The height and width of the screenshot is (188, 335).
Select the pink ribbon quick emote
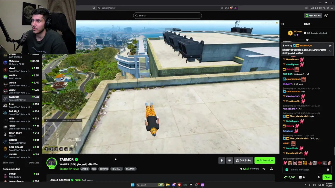pyautogui.click(x=285, y=163)
